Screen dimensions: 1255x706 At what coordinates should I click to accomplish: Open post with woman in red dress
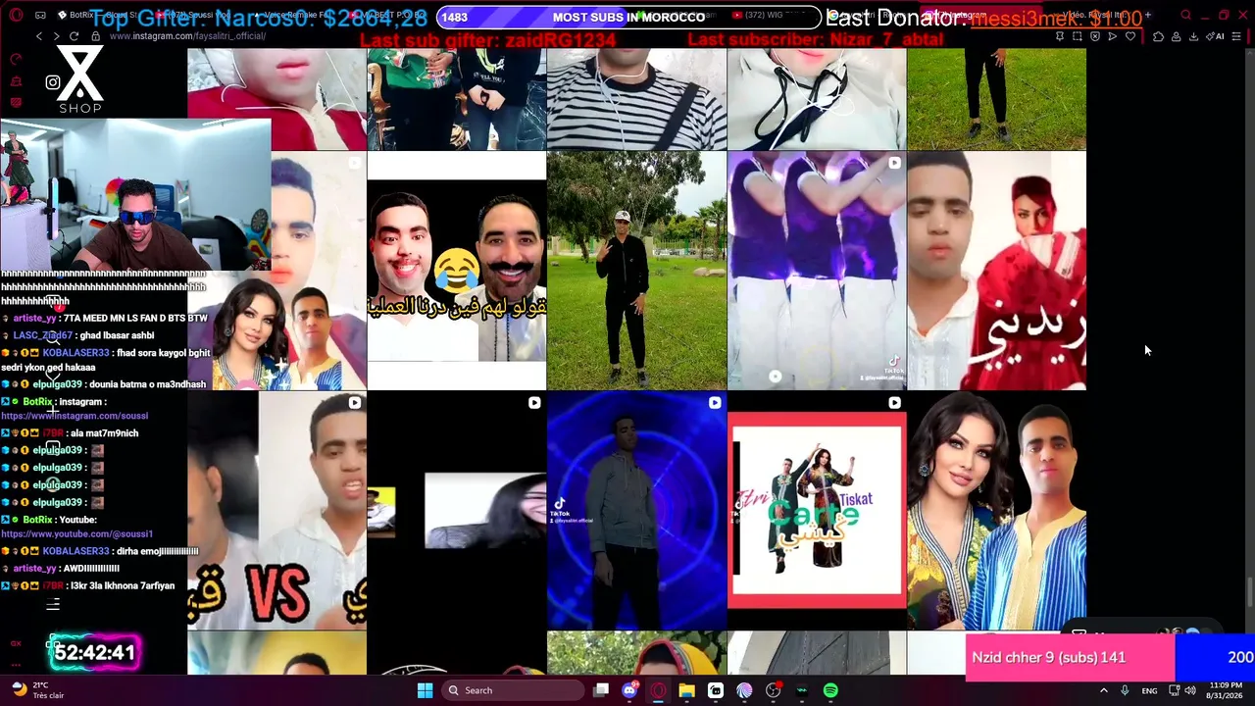tap(996, 271)
